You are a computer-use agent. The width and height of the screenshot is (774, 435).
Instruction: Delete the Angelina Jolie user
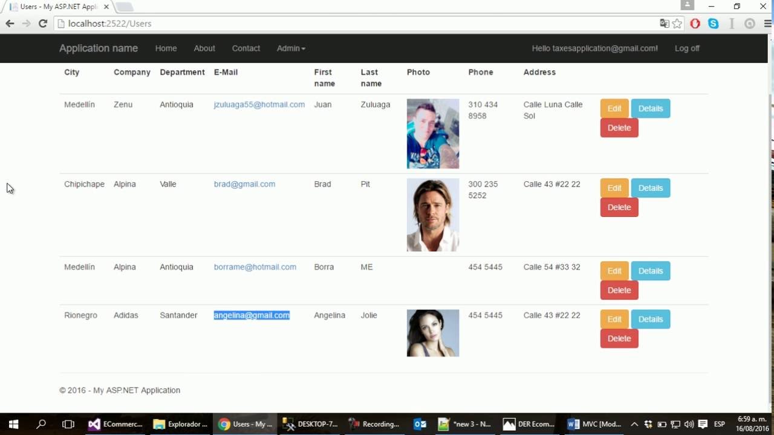[x=619, y=338]
